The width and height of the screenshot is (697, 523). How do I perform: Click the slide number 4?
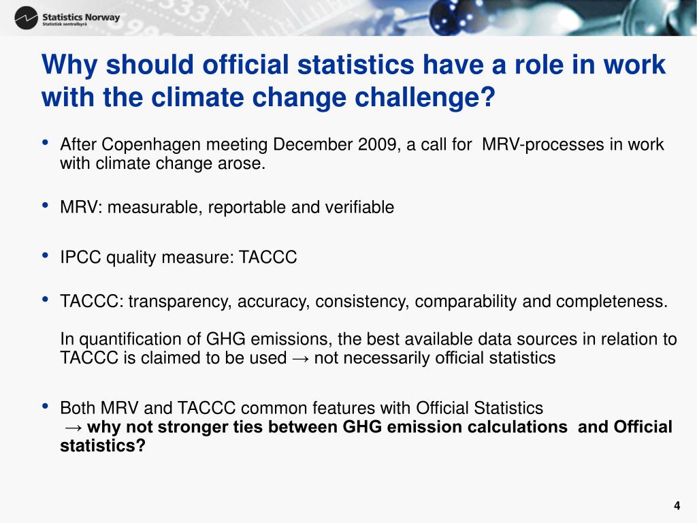[x=677, y=506]
